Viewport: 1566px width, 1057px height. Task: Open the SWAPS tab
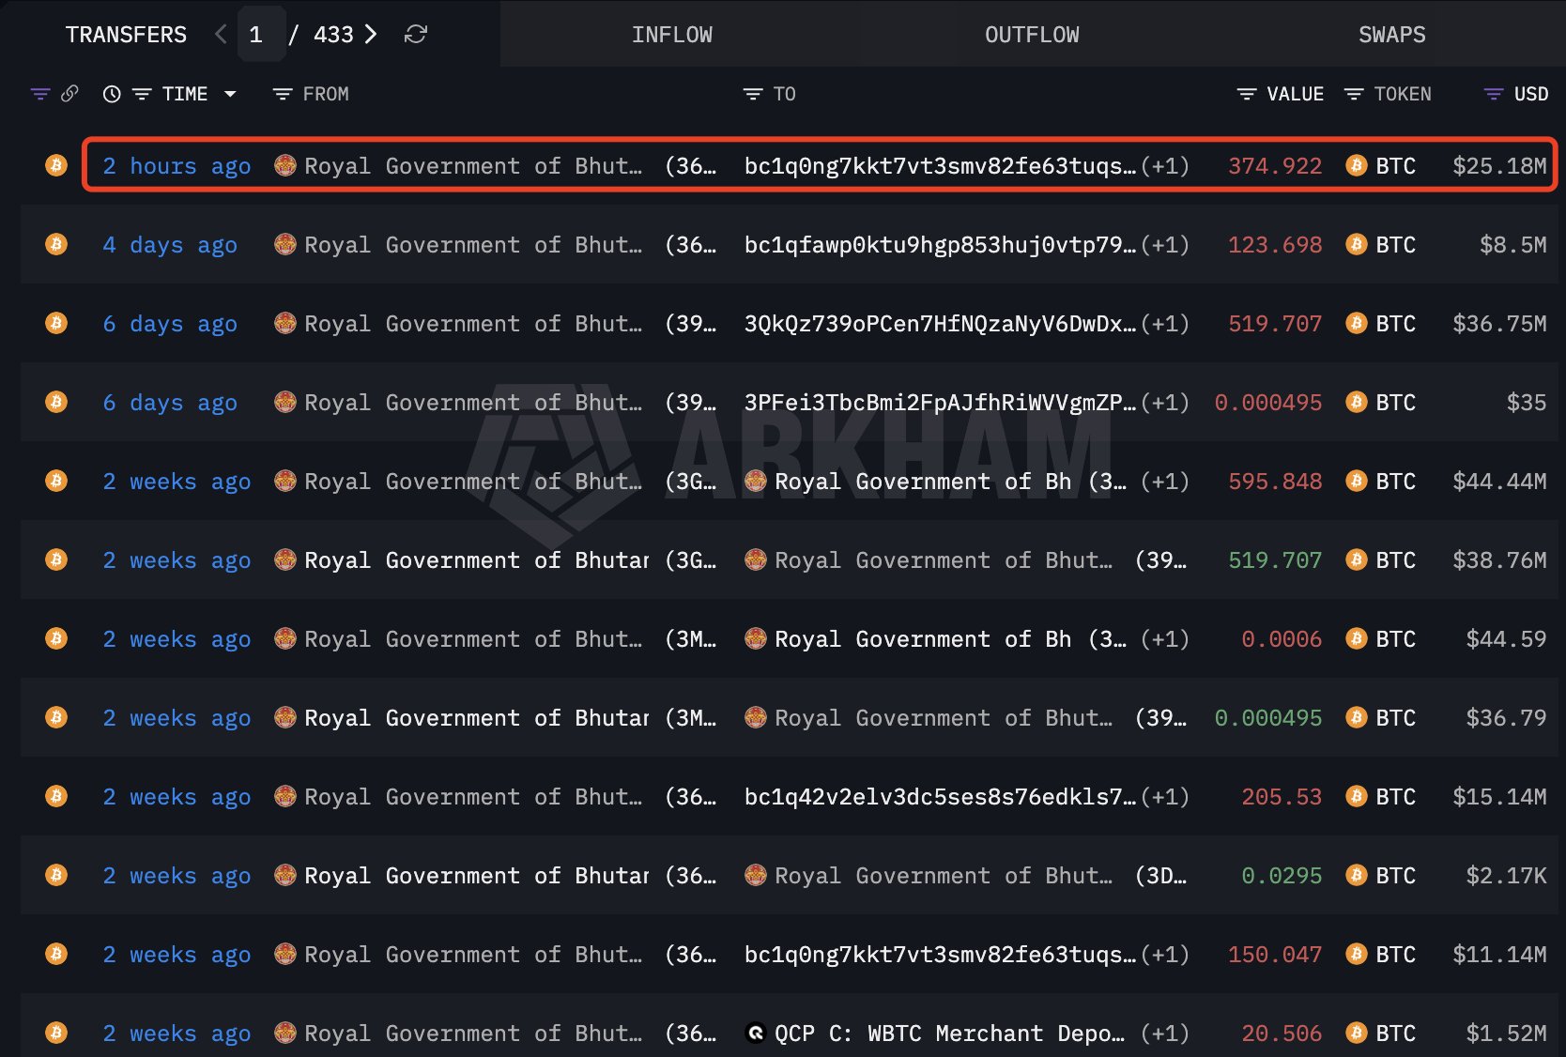(1392, 34)
